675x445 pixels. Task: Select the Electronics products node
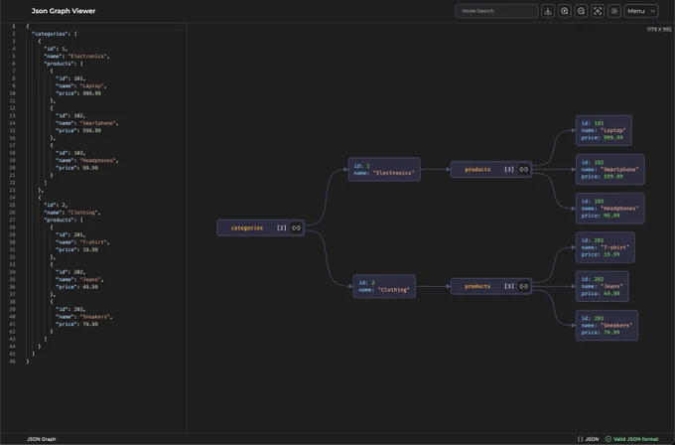coord(491,169)
